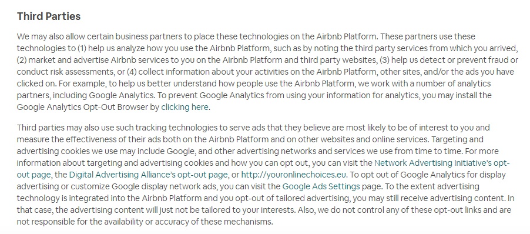The image size is (530, 234).
Task: Click the '(1)' marker in first paragraph
Action: pyautogui.click(x=82, y=48)
